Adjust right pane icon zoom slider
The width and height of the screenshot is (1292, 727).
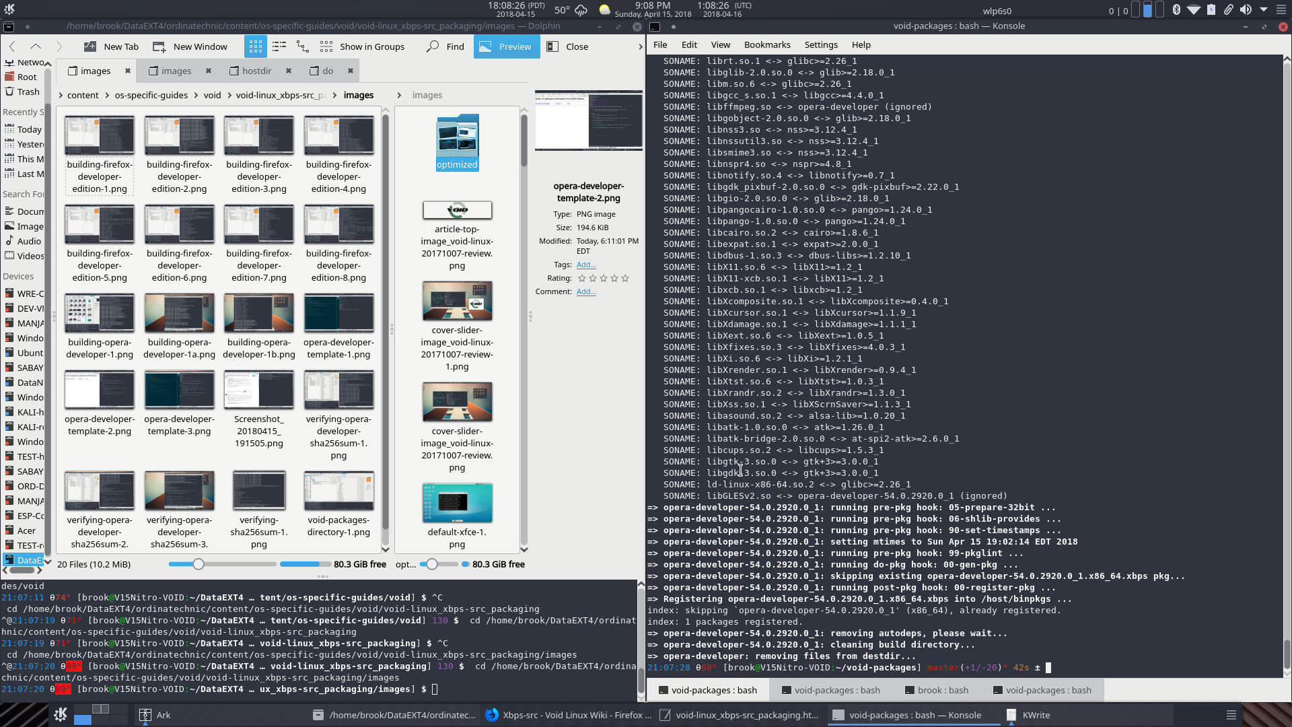click(439, 564)
